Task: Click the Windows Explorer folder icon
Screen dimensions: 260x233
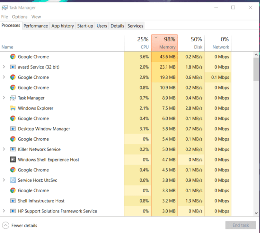Action: pyautogui.click(x=13, y=108)
